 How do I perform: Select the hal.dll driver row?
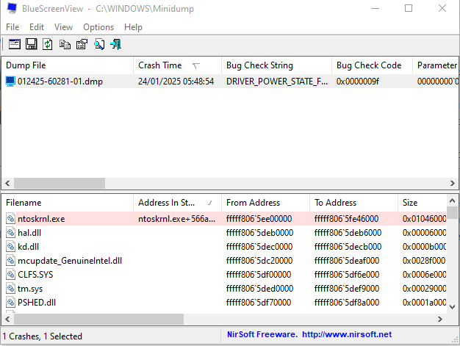[29, 232]
